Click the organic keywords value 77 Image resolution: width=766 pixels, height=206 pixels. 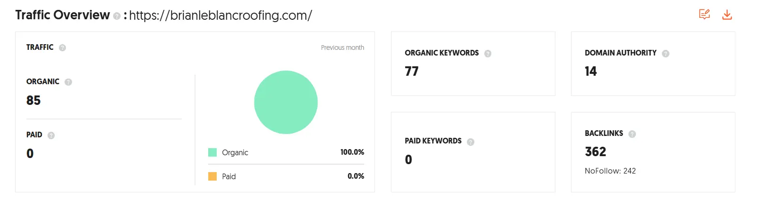click(x=412, y=71)
